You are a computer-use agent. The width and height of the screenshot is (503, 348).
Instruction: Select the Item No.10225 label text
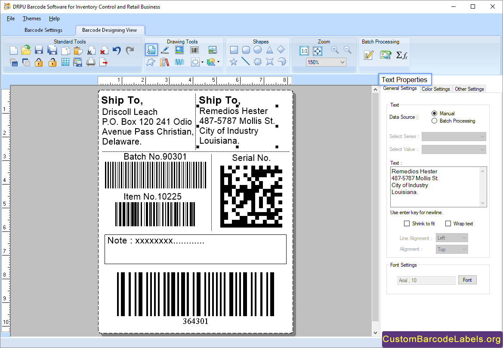coord(153,197)
